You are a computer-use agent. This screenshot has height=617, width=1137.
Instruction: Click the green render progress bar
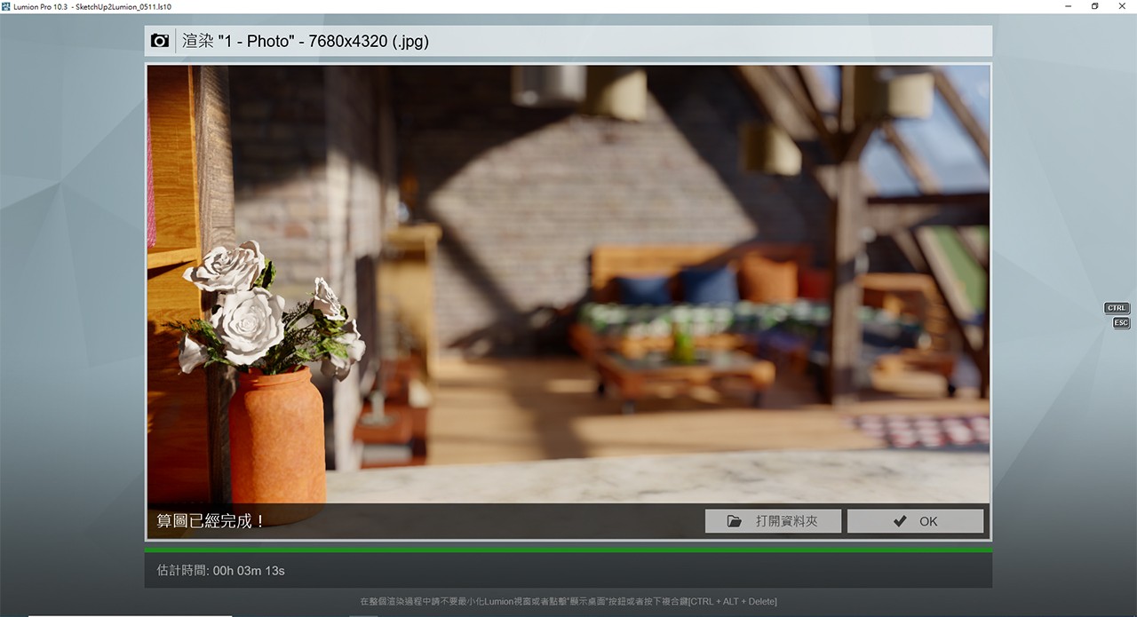tap(568, 550)
